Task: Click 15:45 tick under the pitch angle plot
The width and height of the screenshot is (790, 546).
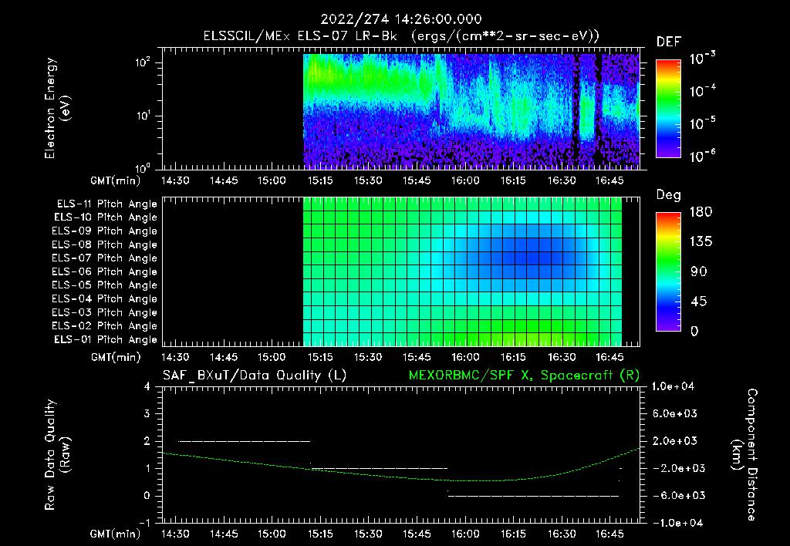Action: tap(417, 357)
